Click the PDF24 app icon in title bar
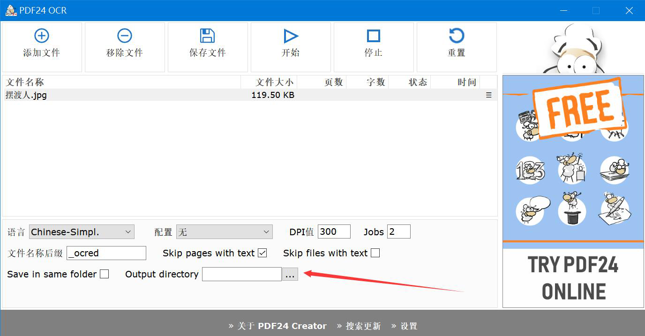This screenshot has height=336, width=645. [11, 10]
